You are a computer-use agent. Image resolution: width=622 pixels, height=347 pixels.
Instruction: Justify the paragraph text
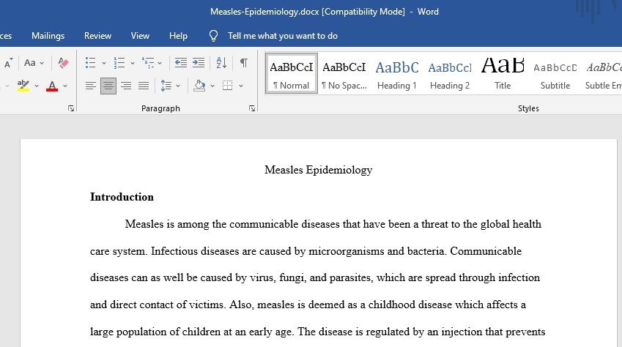click(x=144, y=86)
